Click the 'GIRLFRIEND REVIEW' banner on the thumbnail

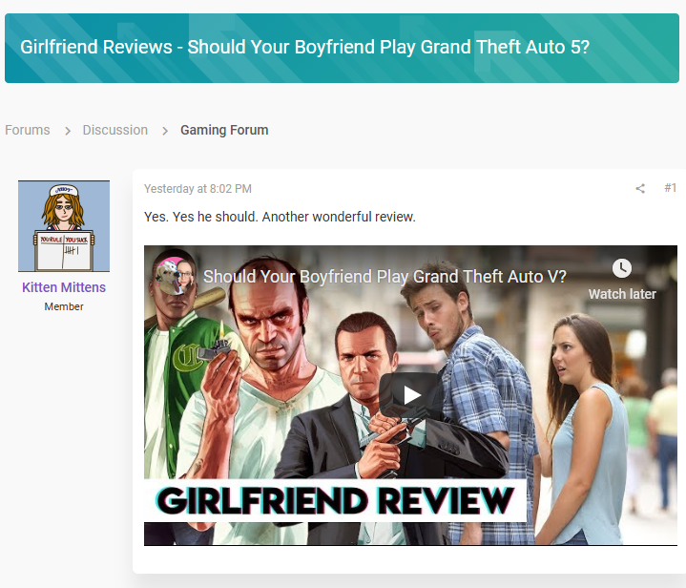[335, 500]
